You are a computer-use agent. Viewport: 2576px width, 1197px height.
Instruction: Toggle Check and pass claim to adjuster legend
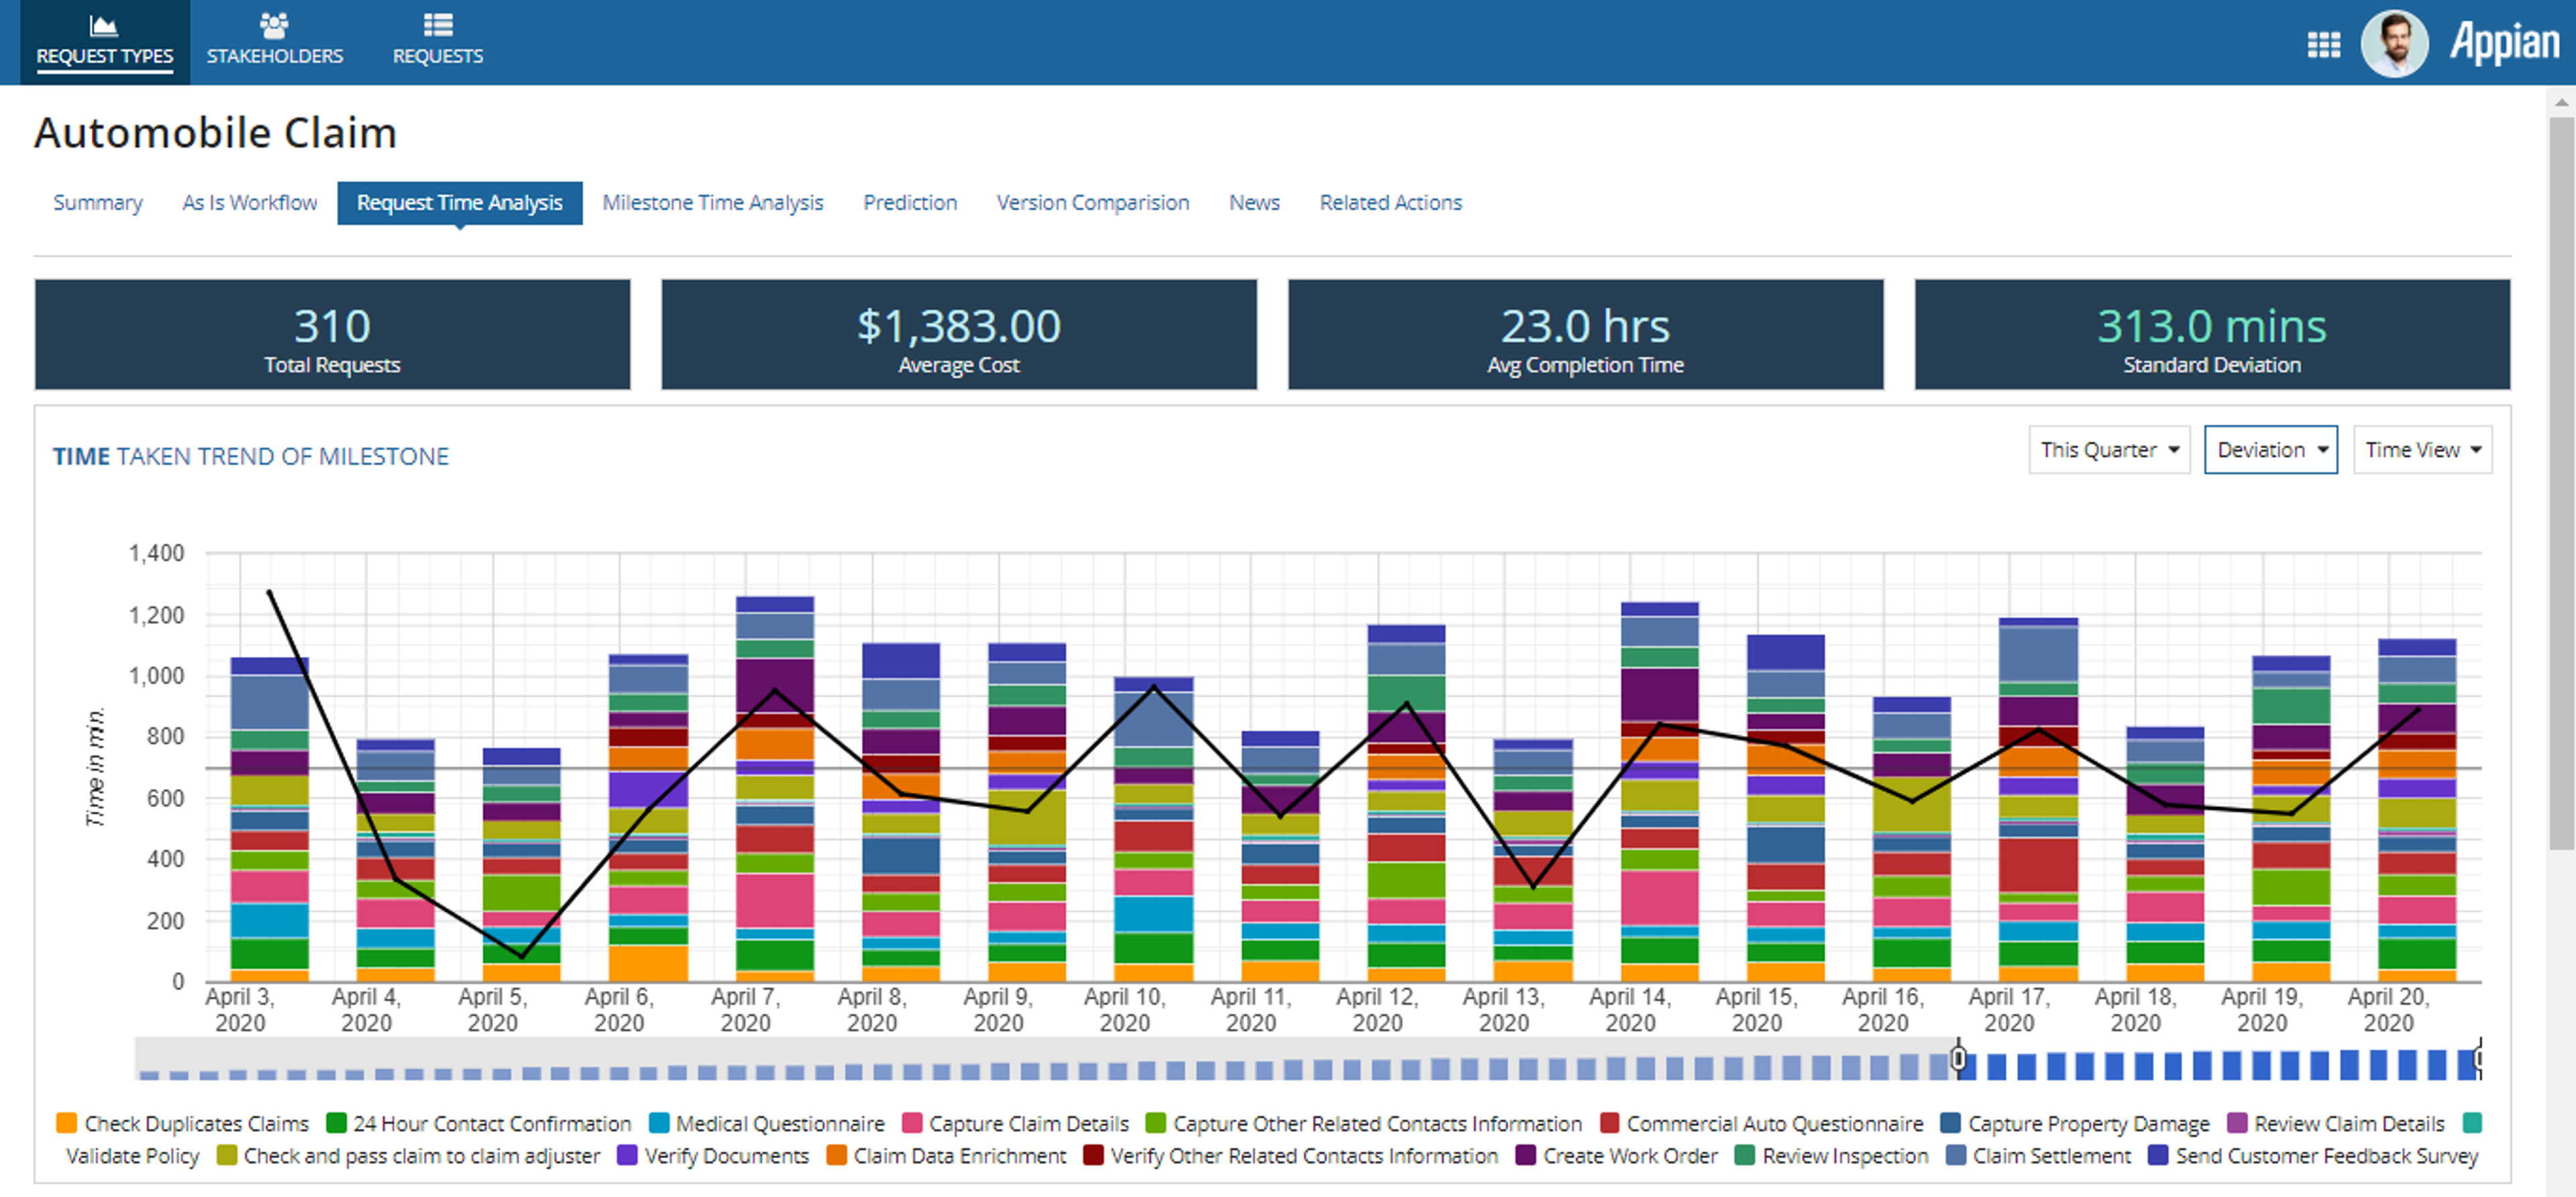point(409,1155)
